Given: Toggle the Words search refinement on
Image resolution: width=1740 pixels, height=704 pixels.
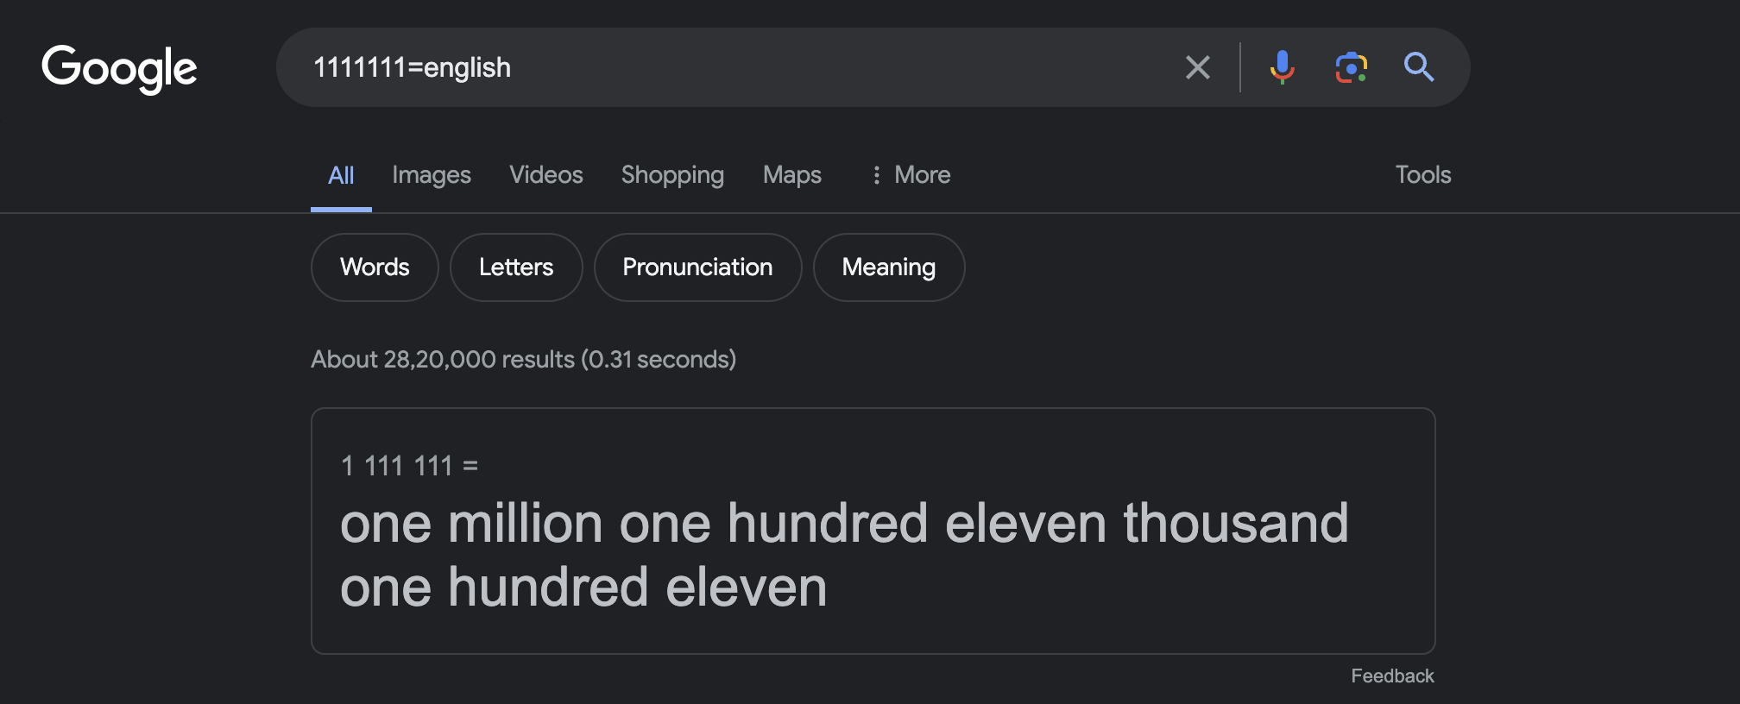Looking at the screenshot, I should click(375, 267).
